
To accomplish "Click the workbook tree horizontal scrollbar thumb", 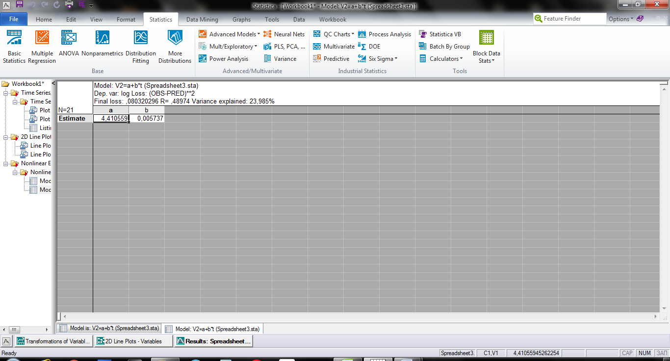I will pos(15,330).
